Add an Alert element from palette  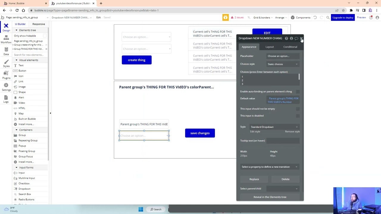point(21,97)
